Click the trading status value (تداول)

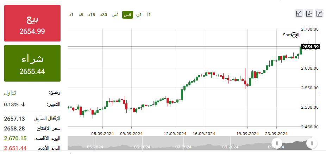pyautogui.click(x=11, y=92)
